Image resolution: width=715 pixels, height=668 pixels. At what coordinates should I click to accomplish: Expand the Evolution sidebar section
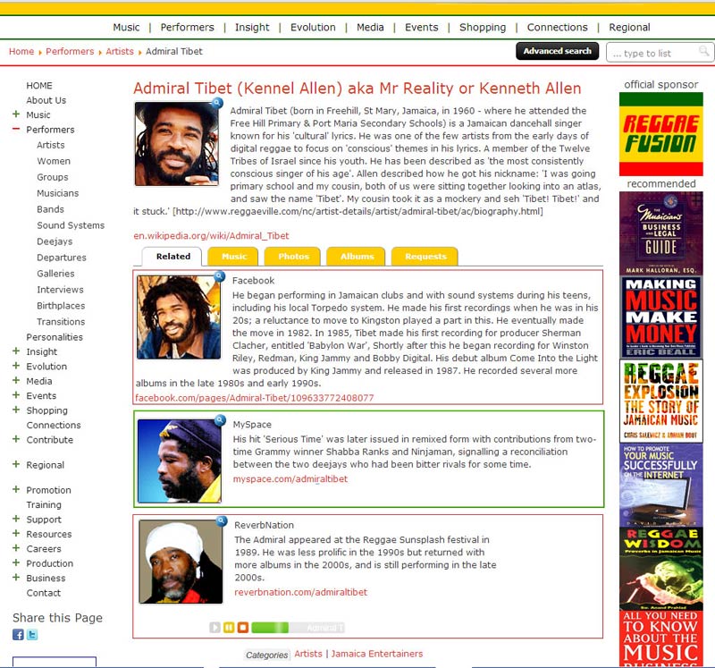click(16, 366)
